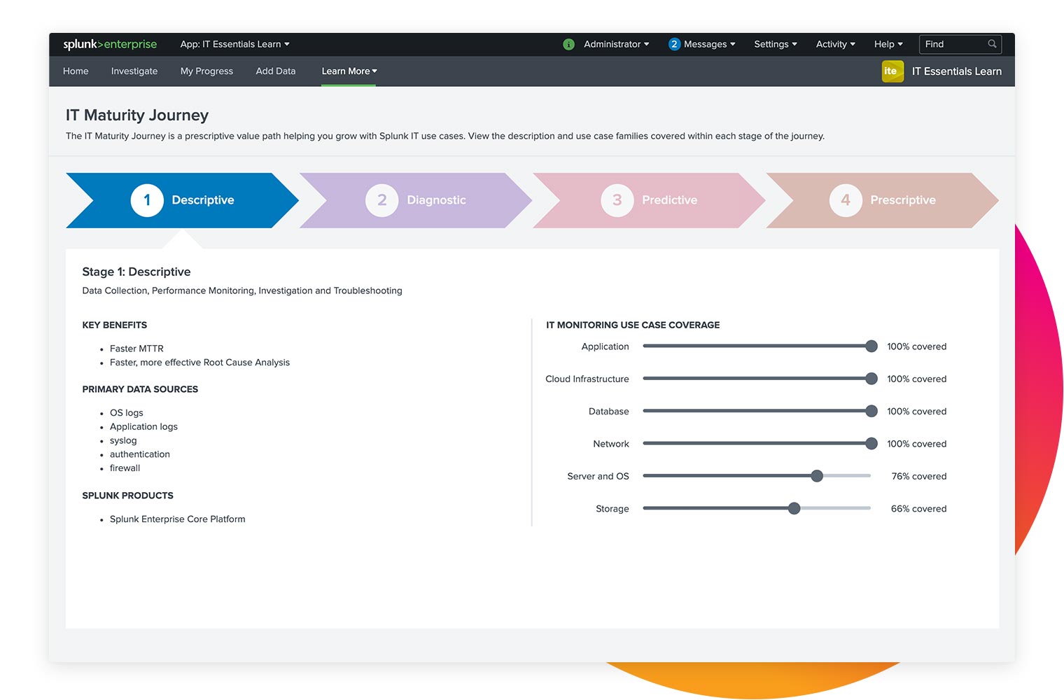Click the Network coverage slider handle
1064x700 pixels.
(x=871, y=443)
